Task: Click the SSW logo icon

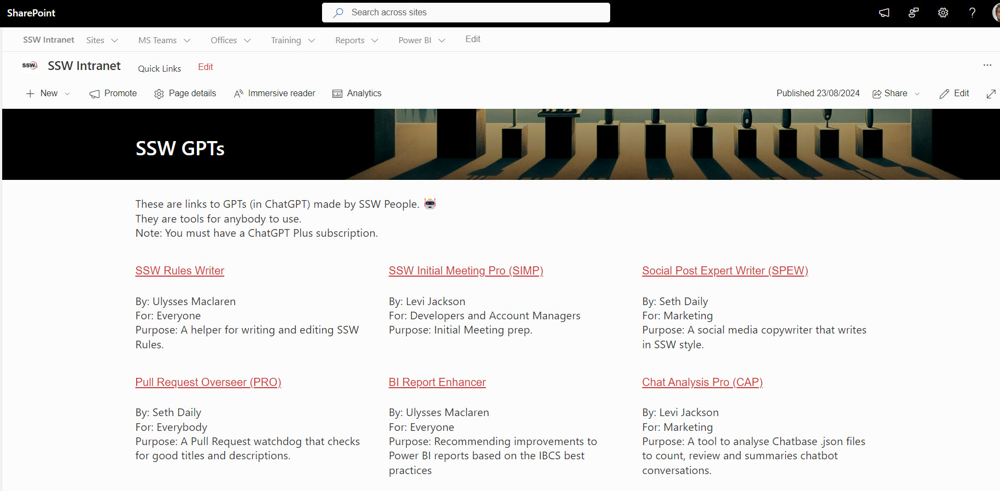Action: click(x=30, y=66)
